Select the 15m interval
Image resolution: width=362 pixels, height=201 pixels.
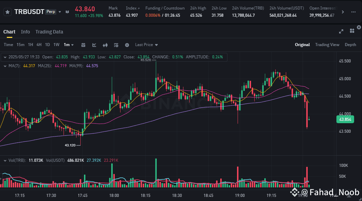point(20,45)
